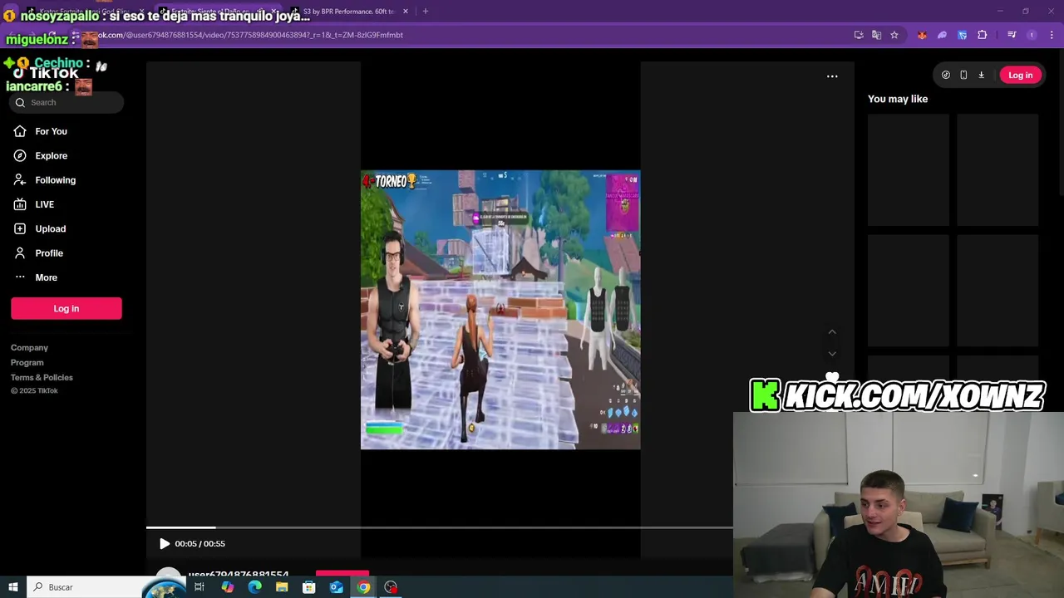Seek along the video progress bar
The width and height of the screenshot is (1064, 598).
click(x=440, y=527)
